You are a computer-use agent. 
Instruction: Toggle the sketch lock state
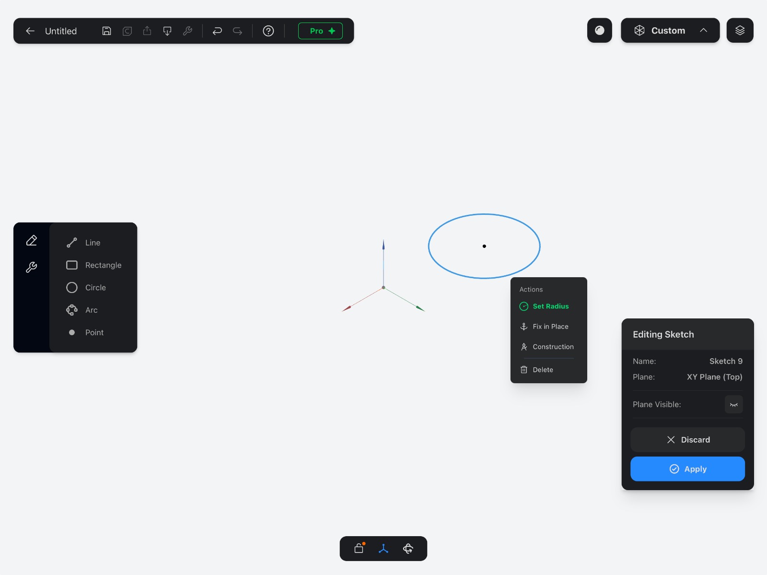pos(358,548)
